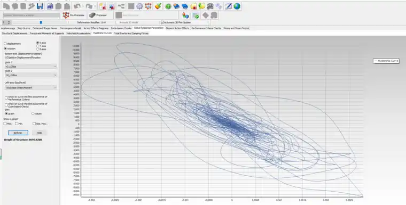406x205 pixels.
Task: Open the Pre-Processor module
Action: click(x=74, y=15)
